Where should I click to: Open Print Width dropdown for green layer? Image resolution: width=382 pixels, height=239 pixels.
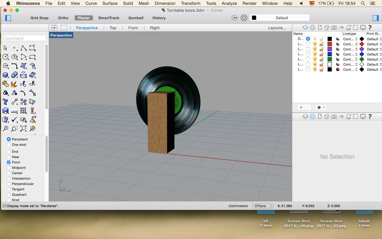click(374, 59)
